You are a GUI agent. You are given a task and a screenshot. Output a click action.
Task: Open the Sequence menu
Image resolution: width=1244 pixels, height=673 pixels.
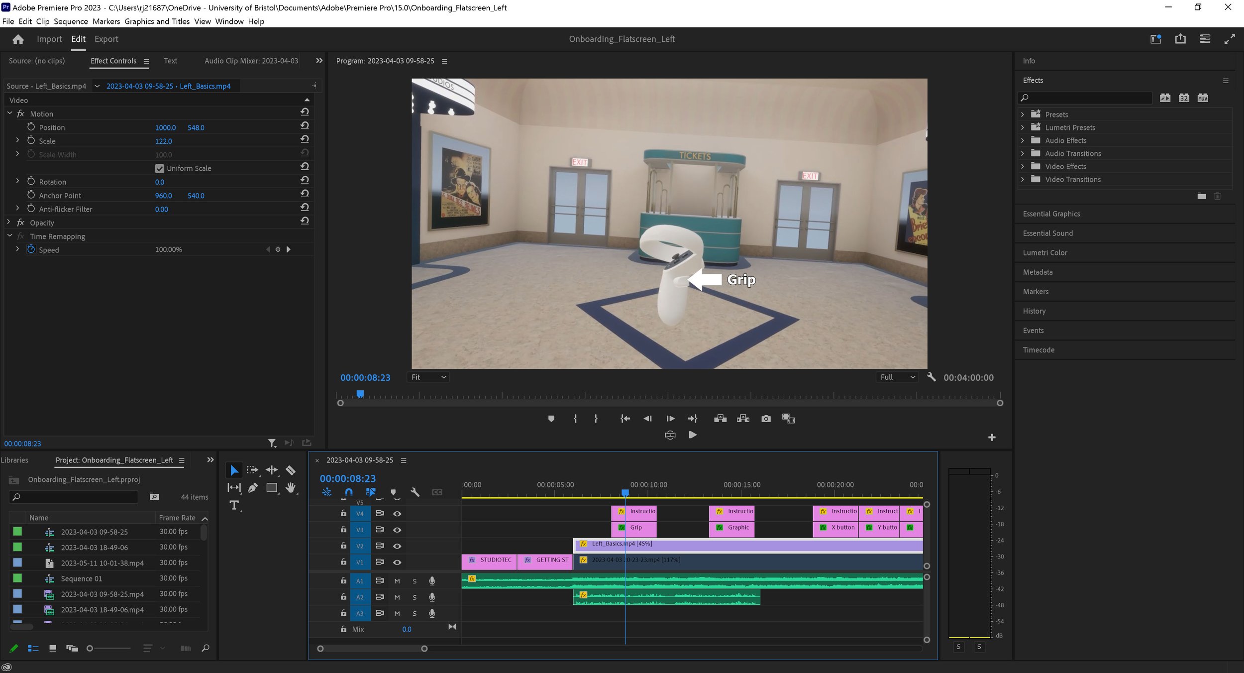click(x=71, y=21)
